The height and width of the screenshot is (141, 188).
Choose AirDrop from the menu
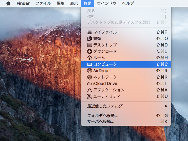pos(126,71)
